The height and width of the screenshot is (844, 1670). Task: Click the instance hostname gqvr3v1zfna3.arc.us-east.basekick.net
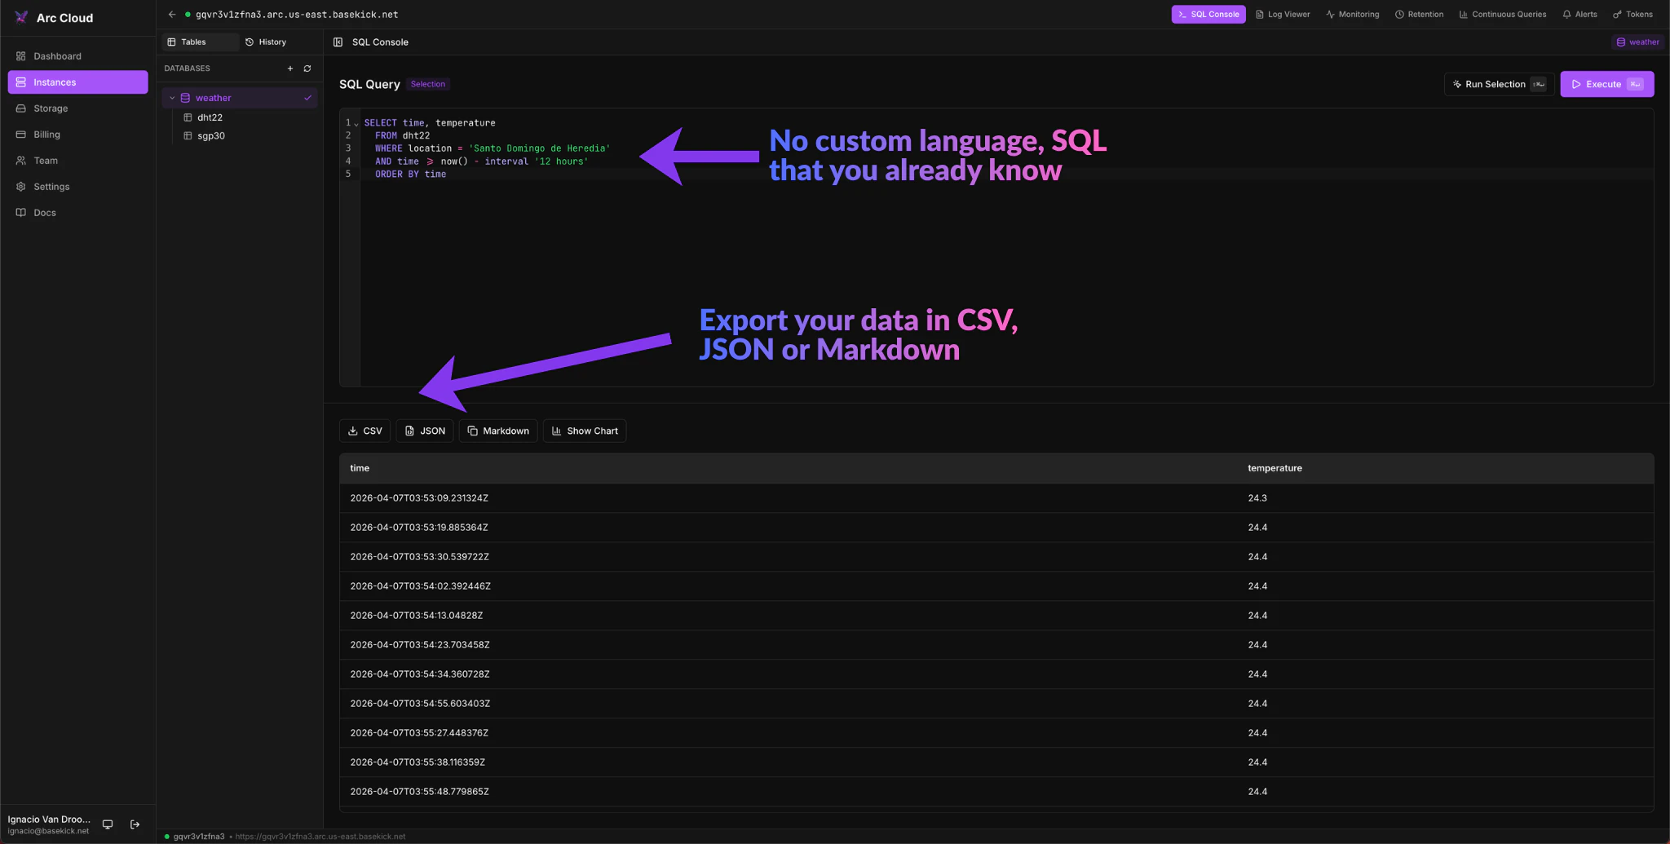[x=297, y=15]
